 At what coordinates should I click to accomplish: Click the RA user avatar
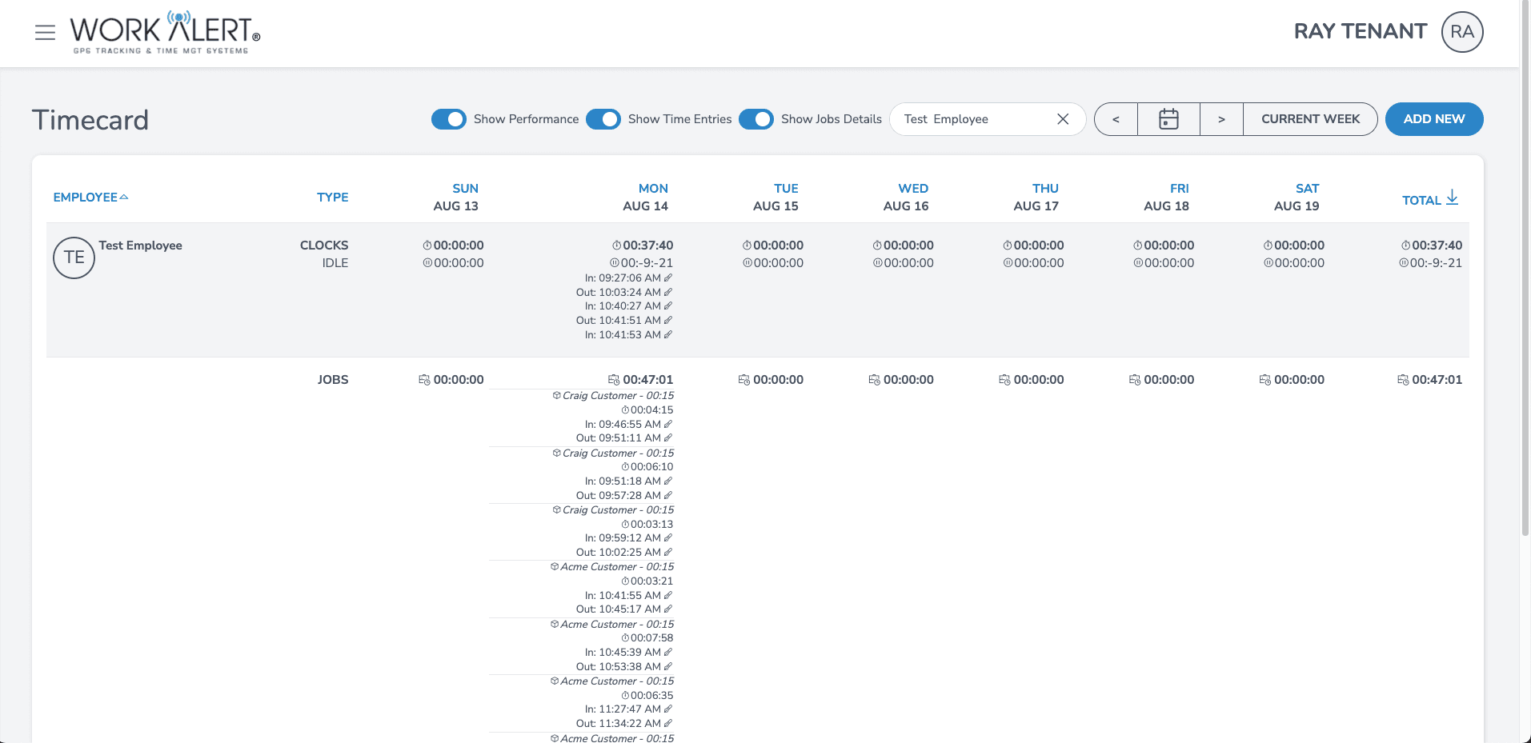[1461, 32]
